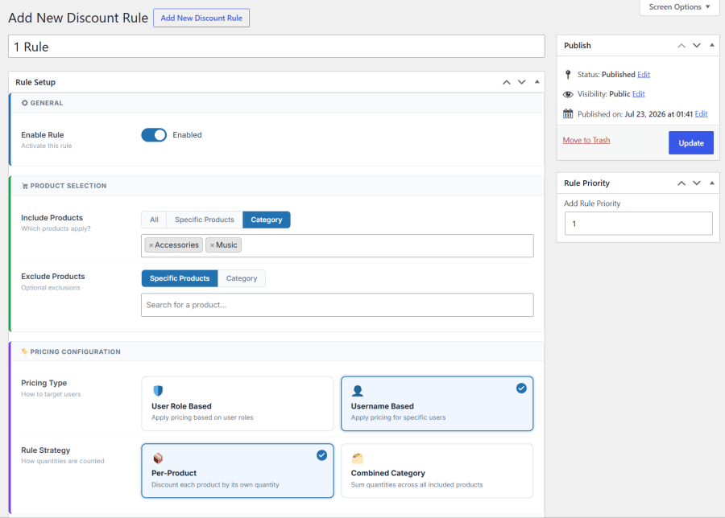The image size is (725, 518).
Task: Select the User Role Based pricing type
Action: pos(238,404)
